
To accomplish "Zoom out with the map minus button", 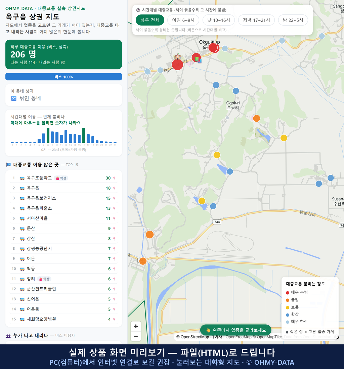I will pyautogui.click(x=136, y=336).
